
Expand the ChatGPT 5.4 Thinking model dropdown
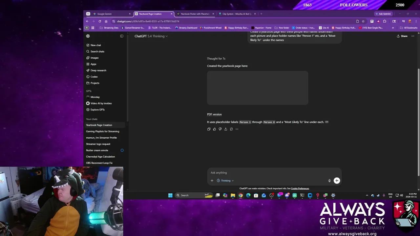pos(151,36)
